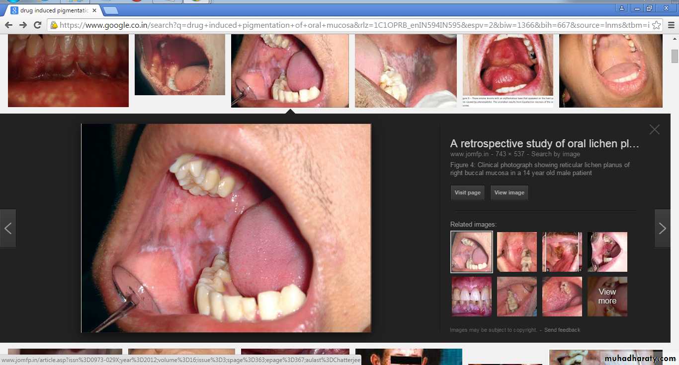Click the article title 'A retrospective study of oral lichen'
Screen dimensions: 679x365
pyautogui.click(x=544, y=144)
